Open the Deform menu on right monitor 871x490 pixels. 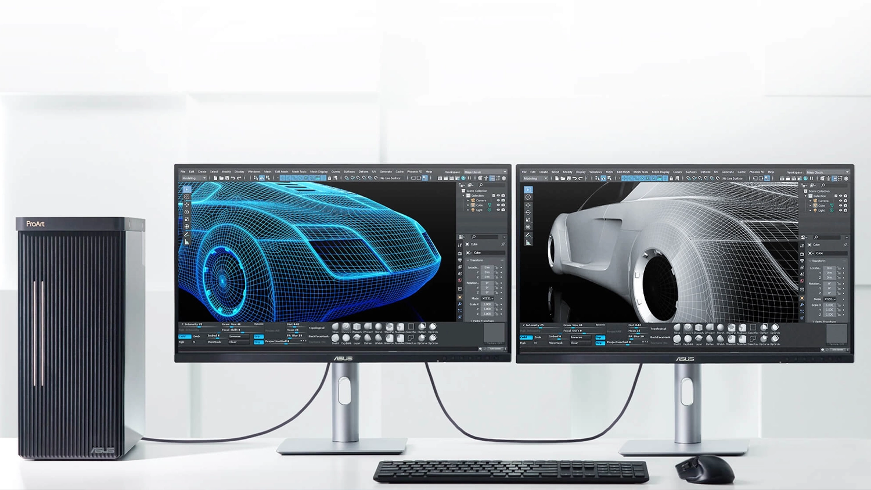pos(706,172)
